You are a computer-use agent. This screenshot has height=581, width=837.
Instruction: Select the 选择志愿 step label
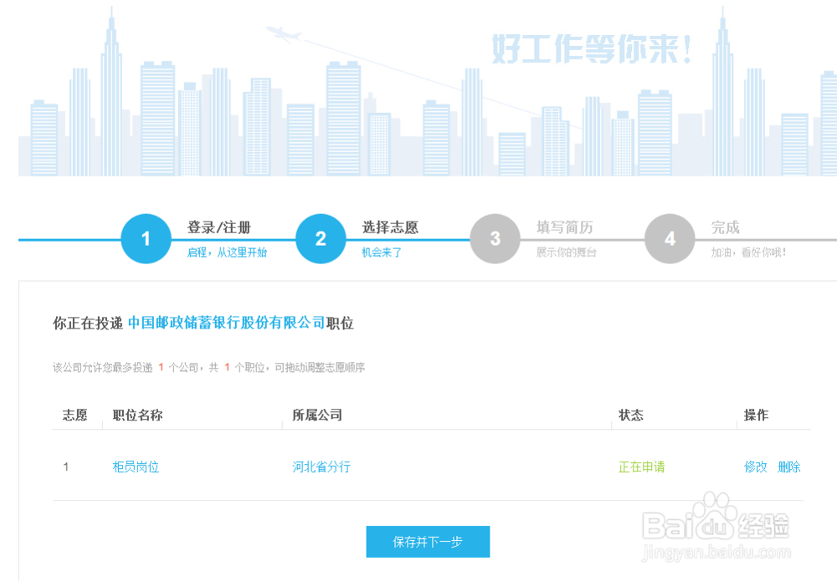pyautogui.click(x=390, y=227)
